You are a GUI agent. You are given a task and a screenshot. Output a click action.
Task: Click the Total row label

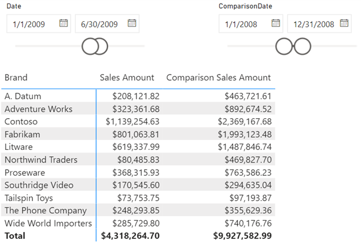(15, 236)
